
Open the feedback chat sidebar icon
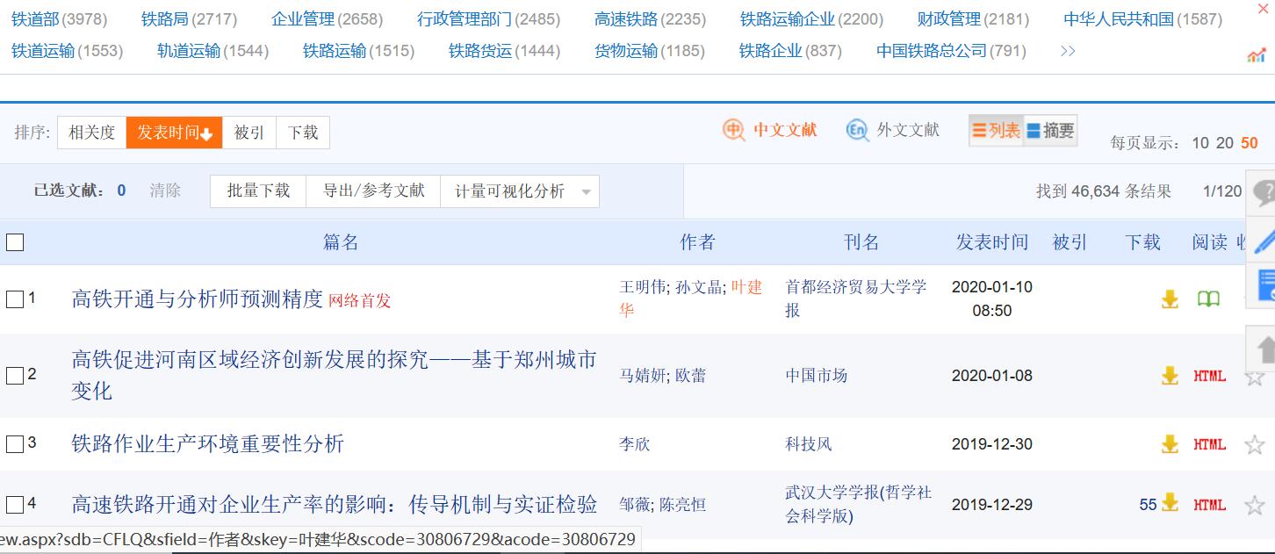(1263, 192)
